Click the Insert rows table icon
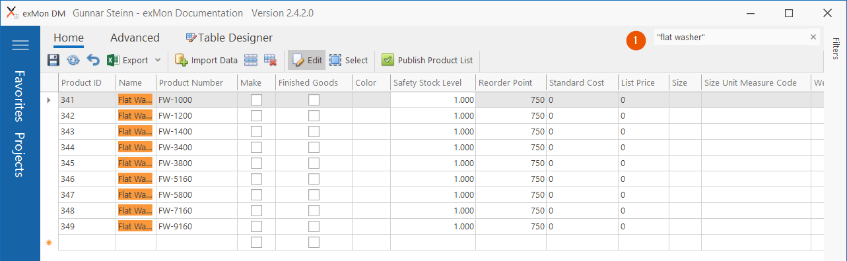The width and height of the screenshot is (847, 261). coord(251,60)
